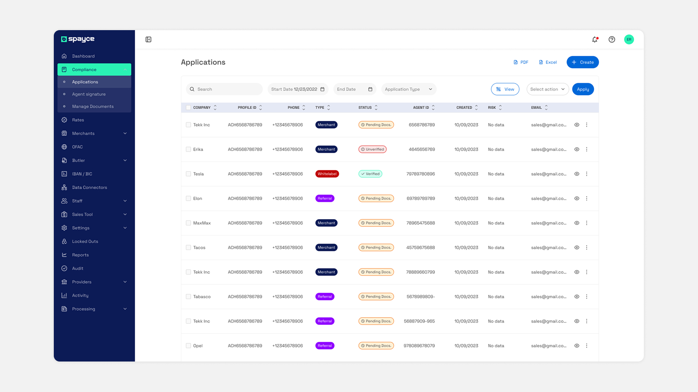Image resolution: width=698 pixels, height=392 pixels.
Task: Open Manage Documents in the sidebar
Action: [x=93, y=107]
